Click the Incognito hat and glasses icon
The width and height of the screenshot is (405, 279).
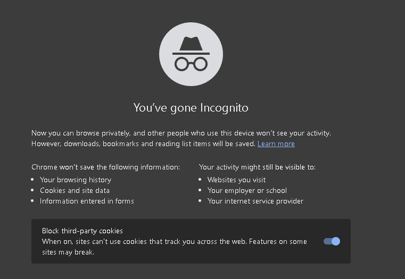click(191, 54)
